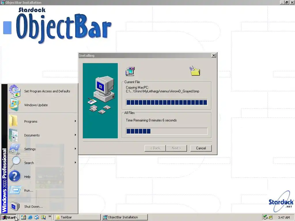Screen dimensions: 295x221
Task: Select Windows Update menu entry
Action: [x=43, y=105]
